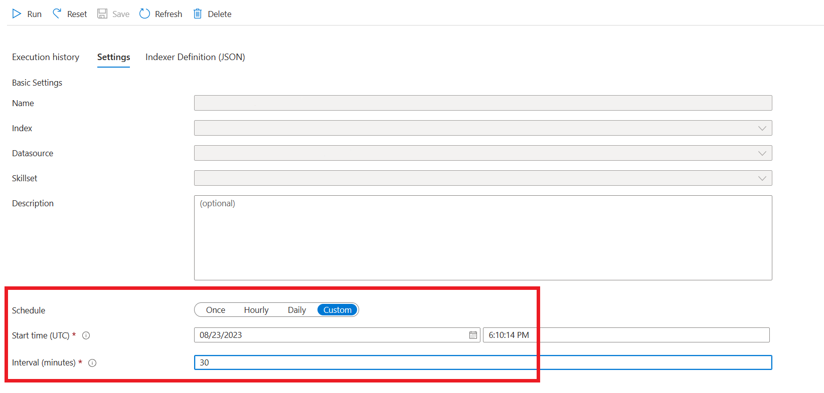Click the Interval field showing 30
The image size is (824, 393).
click(x=483, y=362)
